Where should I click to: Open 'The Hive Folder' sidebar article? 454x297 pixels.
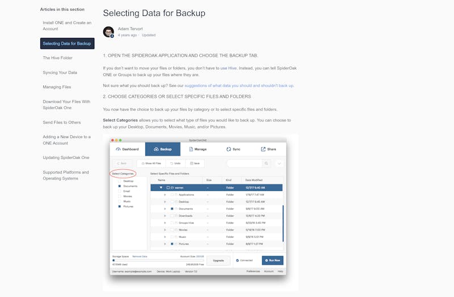pyautogui.click(x=58, y=58)
